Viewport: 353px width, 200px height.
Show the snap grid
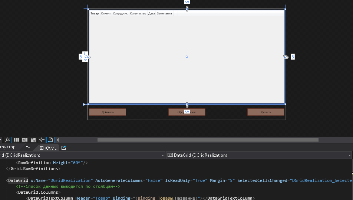coord(16,140)
